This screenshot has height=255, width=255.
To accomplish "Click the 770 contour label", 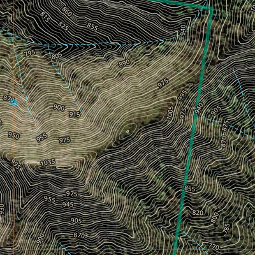I will click(214, 247).
